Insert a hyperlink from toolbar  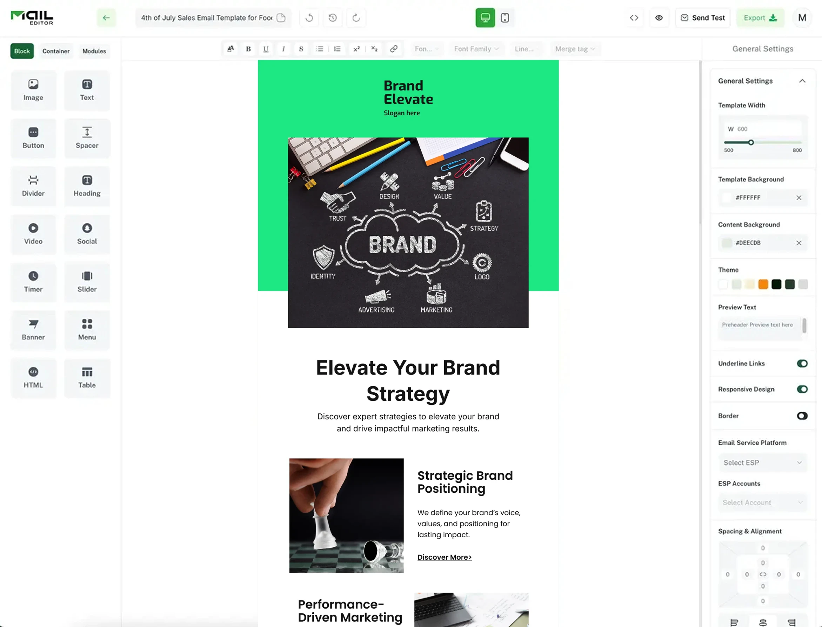click(x=393, y=49)
